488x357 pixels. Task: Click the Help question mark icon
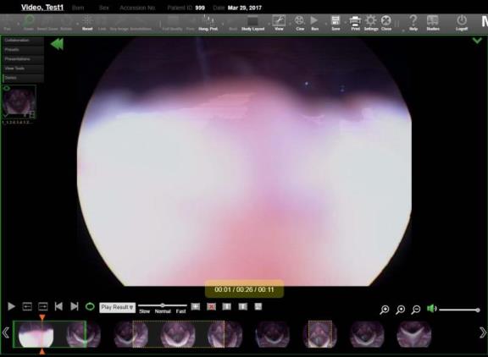click(413, 21)
